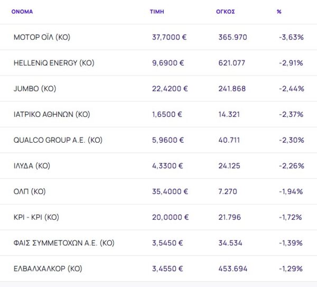Click the ΟΓΚΟΣ column header

tap(226, 11)
